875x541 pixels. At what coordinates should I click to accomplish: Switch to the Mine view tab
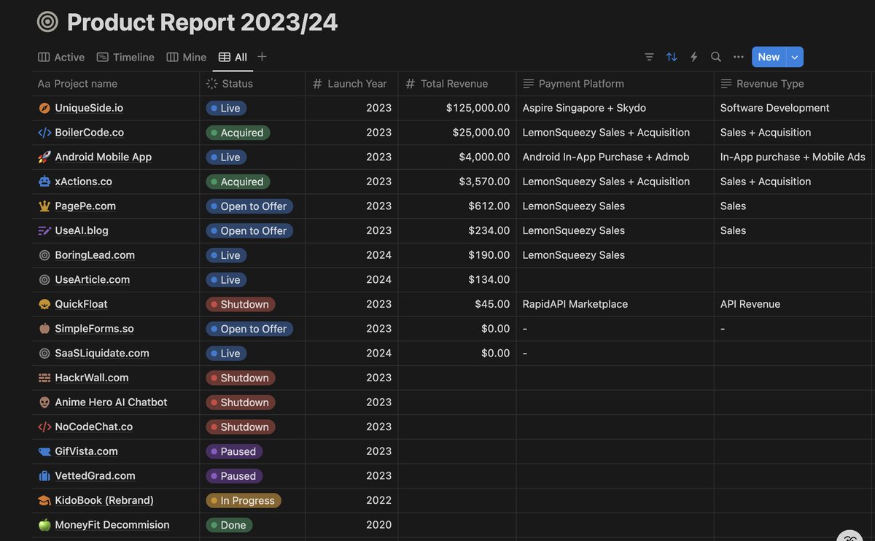click(x=186, y=57)
